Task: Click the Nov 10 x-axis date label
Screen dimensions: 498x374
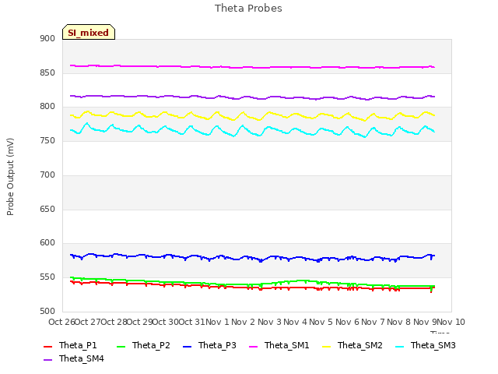Action: pyautogui.click(x=451, y=322)
